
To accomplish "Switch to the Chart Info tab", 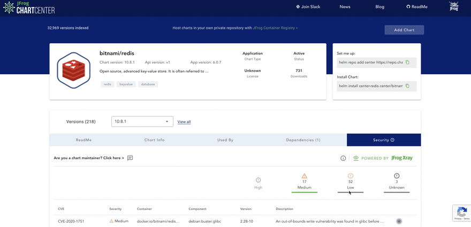I will tap(154, 140).
